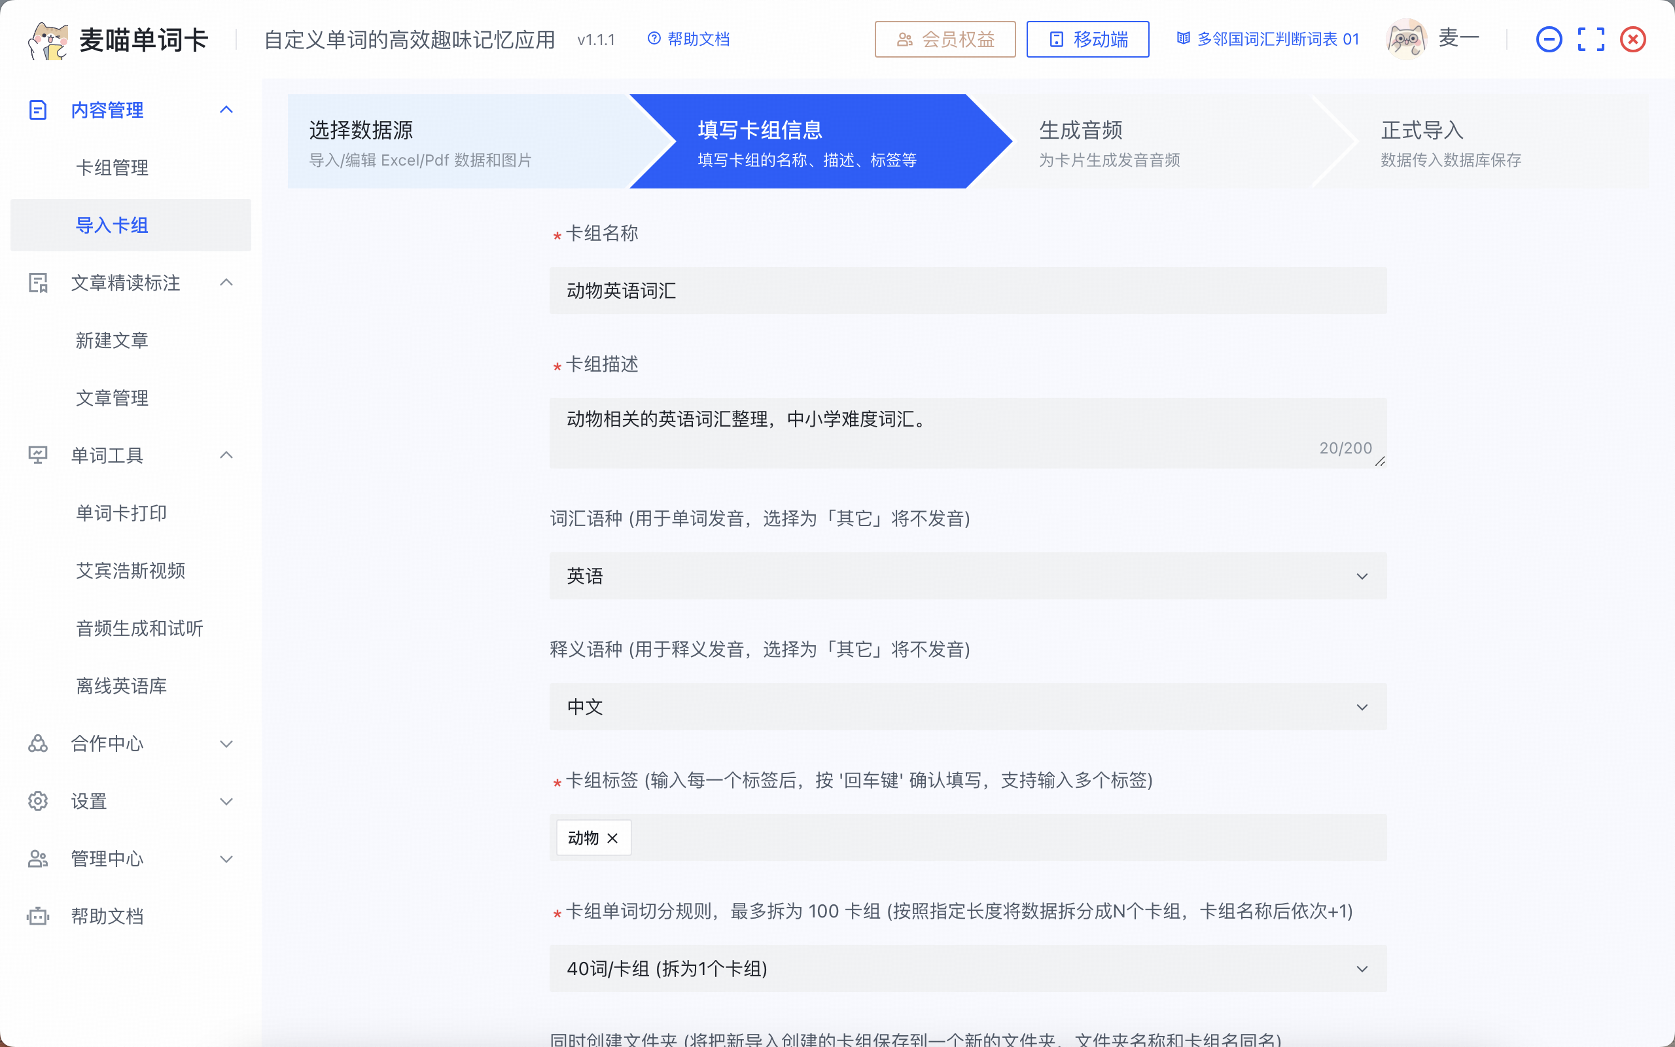Screen dimensions: 1675x1047
Task: Select the 内容管理 document icon
Action: point(37,109)
